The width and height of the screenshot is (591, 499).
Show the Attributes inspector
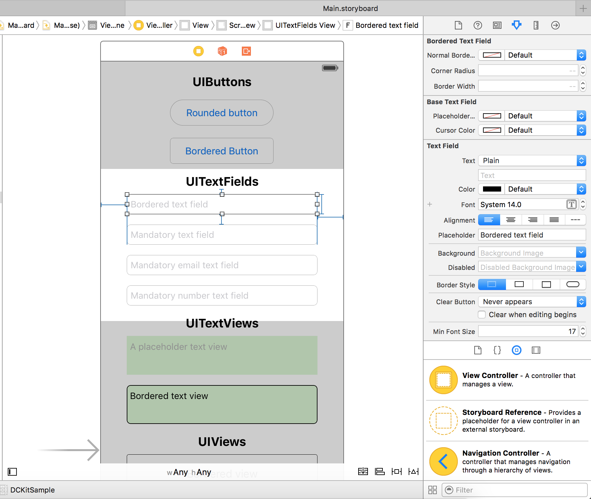[x=517, y=25]
